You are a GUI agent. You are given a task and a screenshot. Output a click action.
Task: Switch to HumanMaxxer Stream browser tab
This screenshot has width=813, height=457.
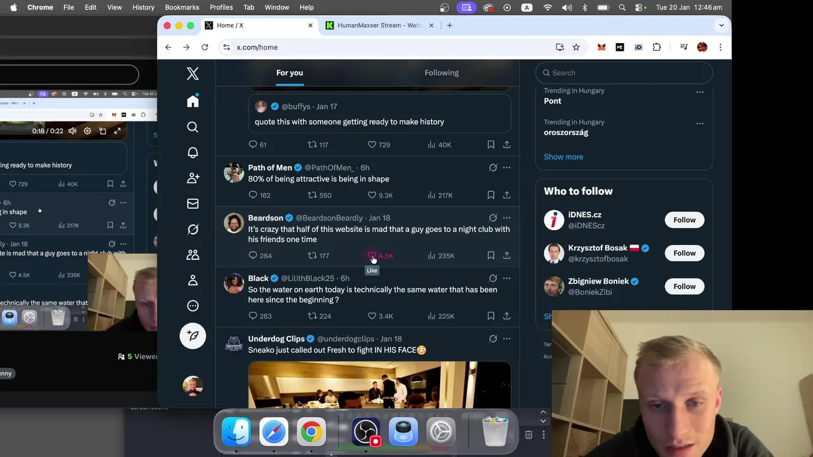tap(379, 25)
